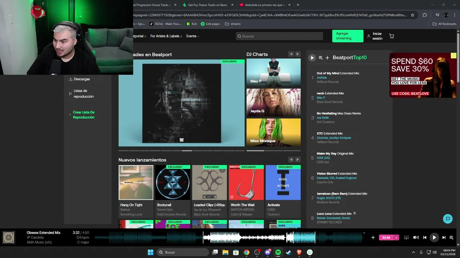Open the shopping cart
The height and width of the screenshot is (258, 460).
click(391, 36)
